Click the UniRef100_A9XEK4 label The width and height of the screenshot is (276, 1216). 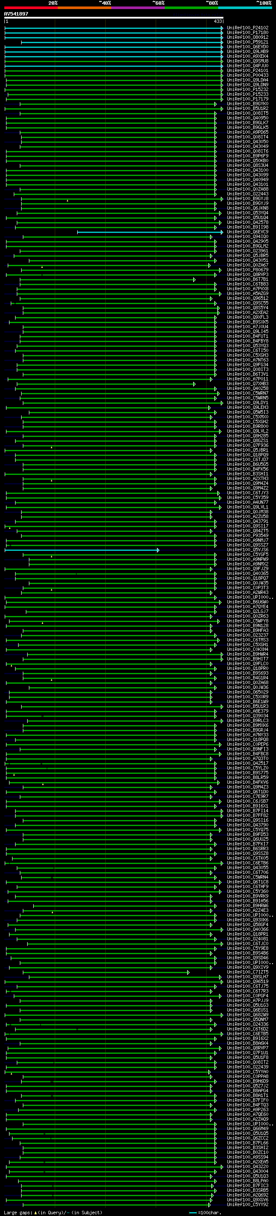(x=248, y=56)
